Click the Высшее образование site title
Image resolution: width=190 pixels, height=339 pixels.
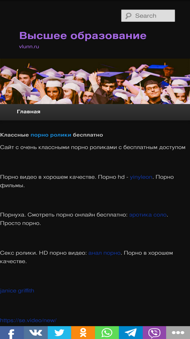83,36
